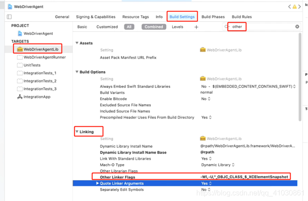Select the WebDriverAgent project under PROJECT
Image resolution: width=308 pixels, height=201 pixels.
pos(36,33)
